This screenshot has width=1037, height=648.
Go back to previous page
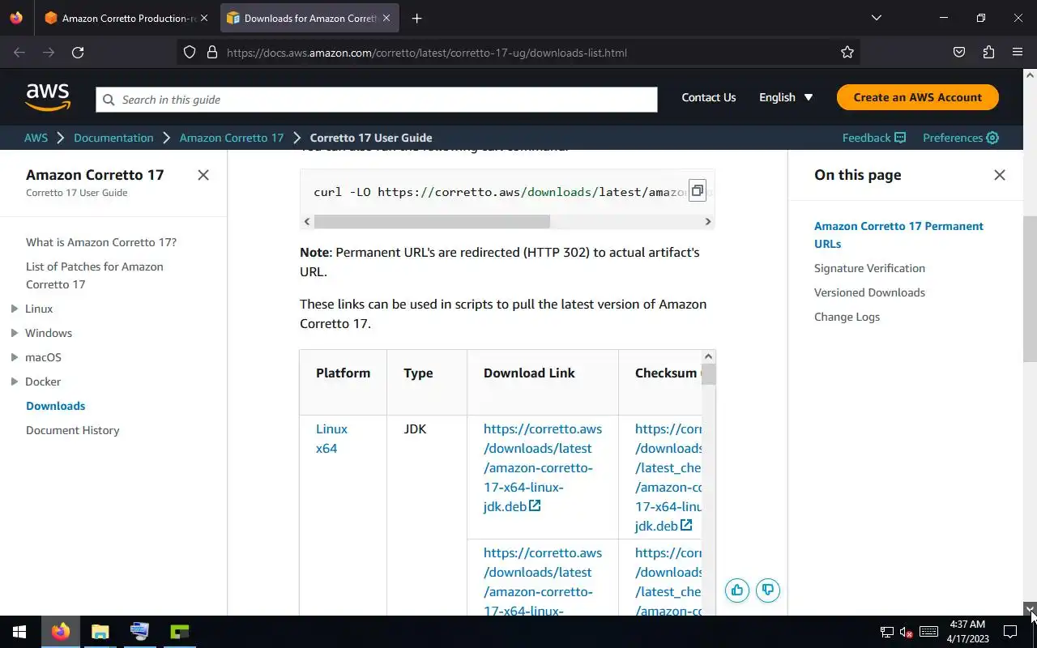click(x=19, y=53)
